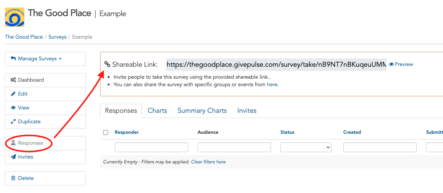Click the eye icon next to Preview
Image resolution: width=443 pixels, height=193 pixels.
pos(391,64)
